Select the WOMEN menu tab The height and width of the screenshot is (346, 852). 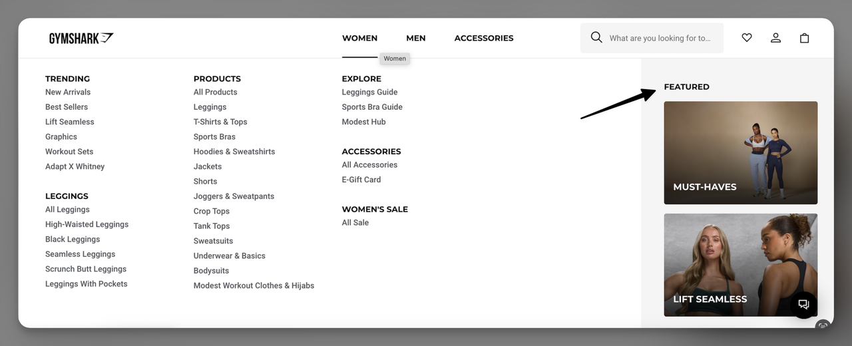[359, 38]
